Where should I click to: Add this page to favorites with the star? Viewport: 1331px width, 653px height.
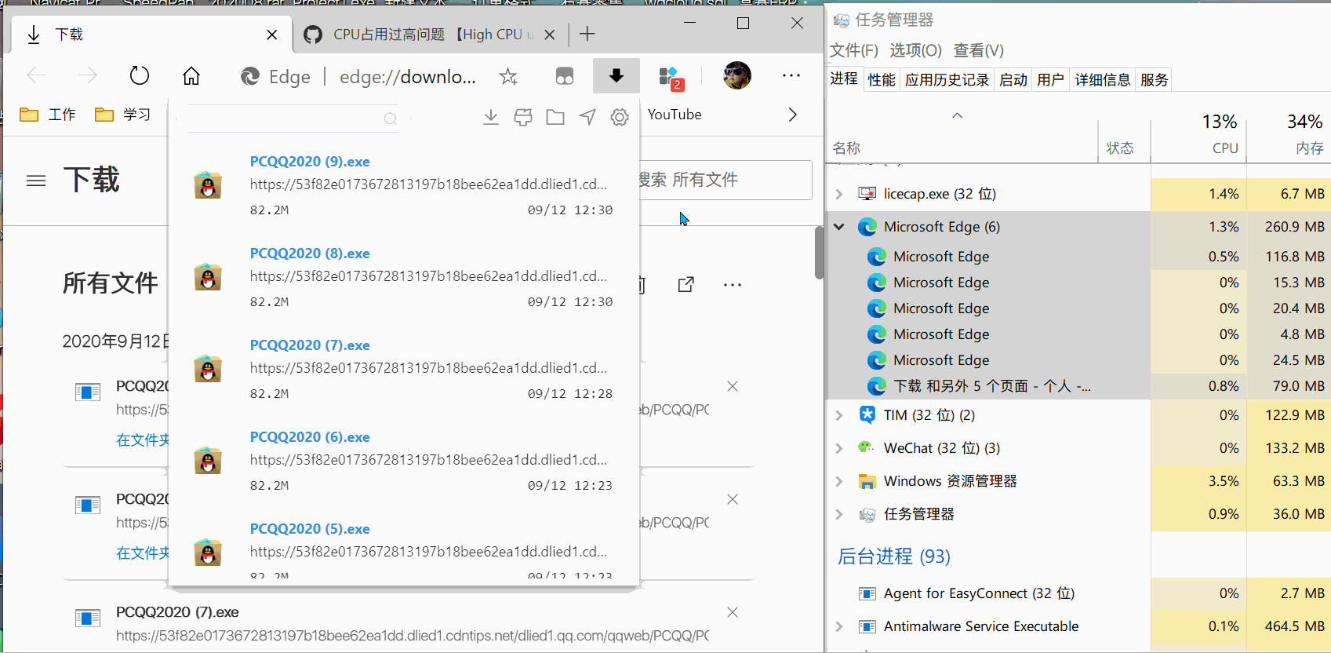pos(508,76)
